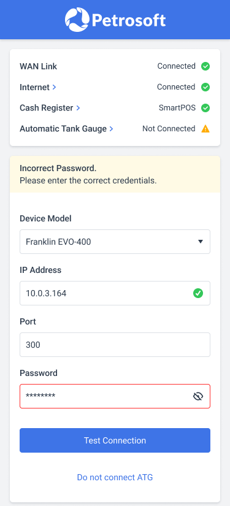Focus the Port input field

pos(115,345)
